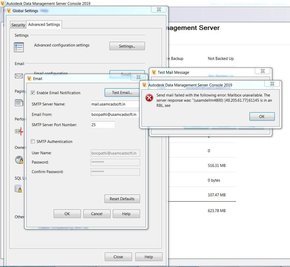Click the Test Email... button

pyautogui.click(x=122, y=92)
